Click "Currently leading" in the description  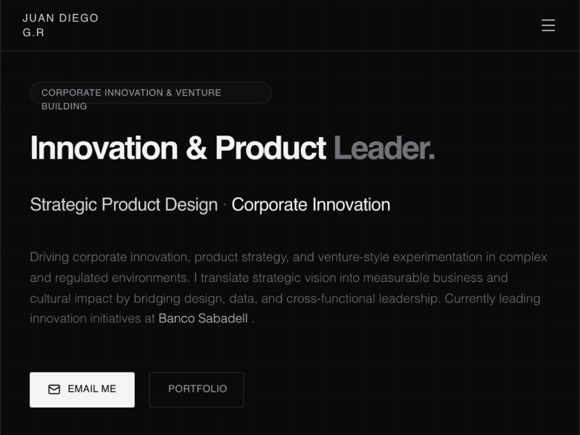(x=492, y=298)
